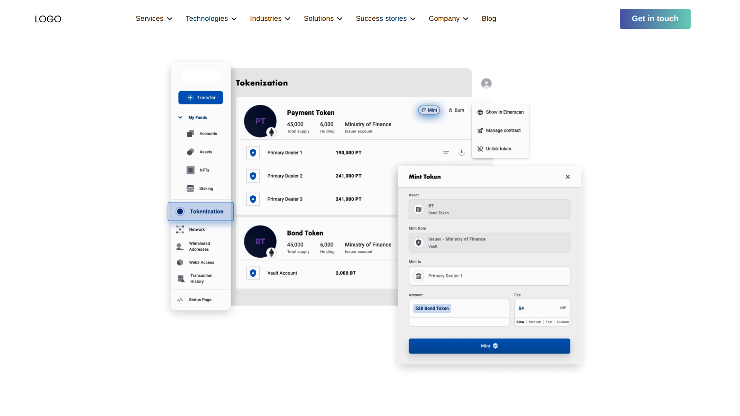Select the Staking coins icon
The height and width of the screenshot is (416, 740).
[x=190, y=188]
